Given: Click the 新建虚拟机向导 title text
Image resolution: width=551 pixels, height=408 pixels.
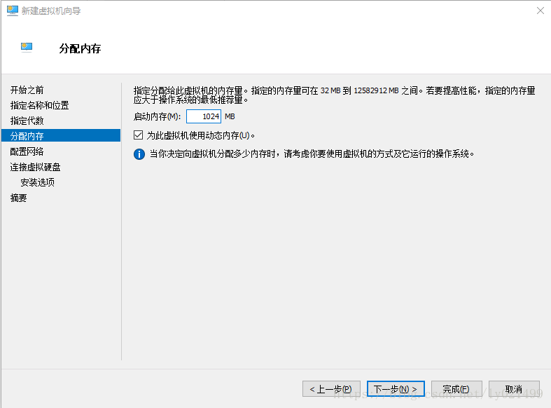Looking at the screenshot, I should click(51, 11).
